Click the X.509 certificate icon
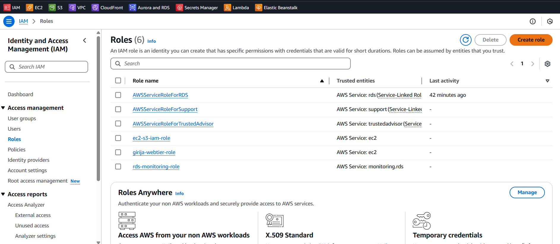Viewport: 560px width, 244px height. tap(275, 220)
